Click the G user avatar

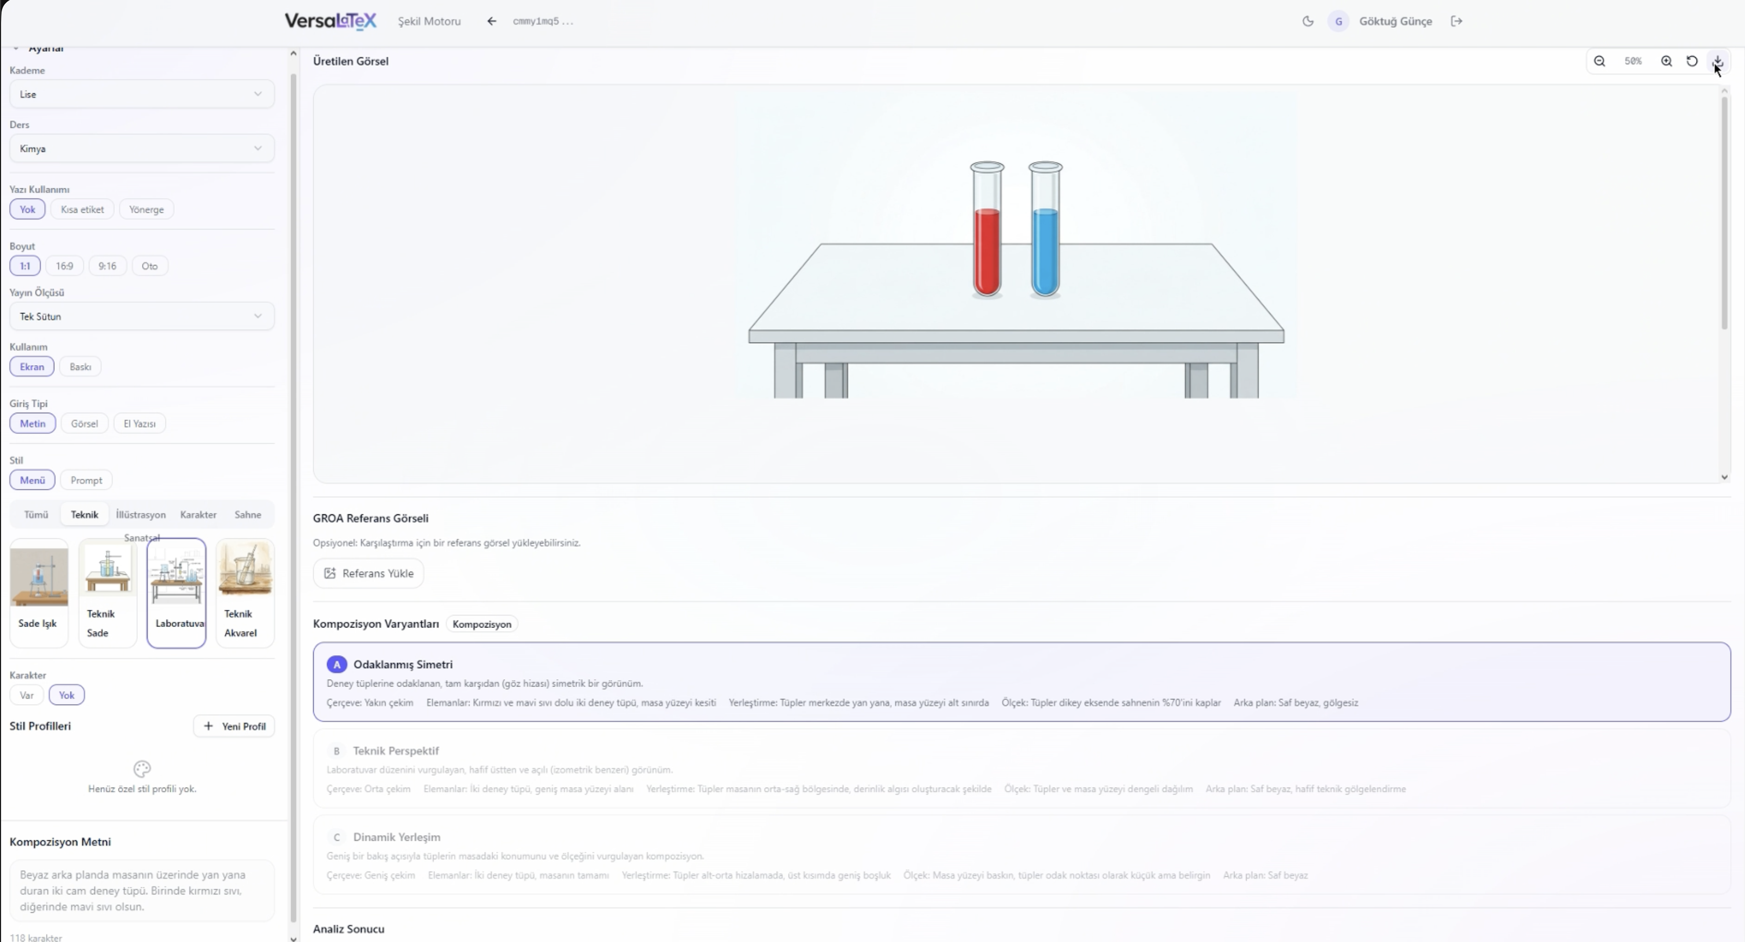pos(1338,21)
